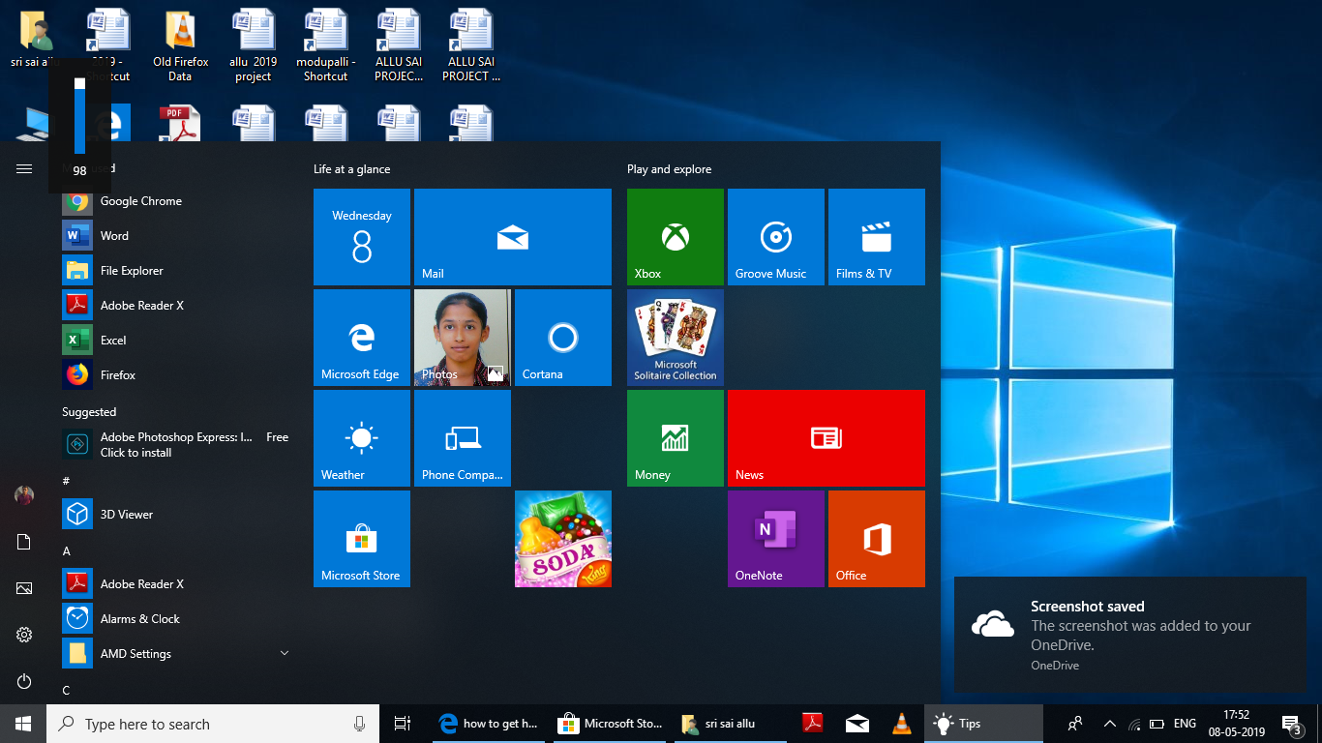Open the OneNote tile

tap(776, 539)
